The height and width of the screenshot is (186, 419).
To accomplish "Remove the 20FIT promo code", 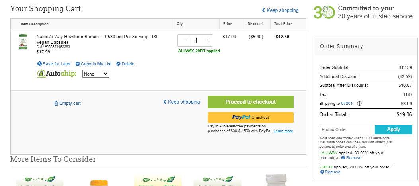I will pos(330,172).
